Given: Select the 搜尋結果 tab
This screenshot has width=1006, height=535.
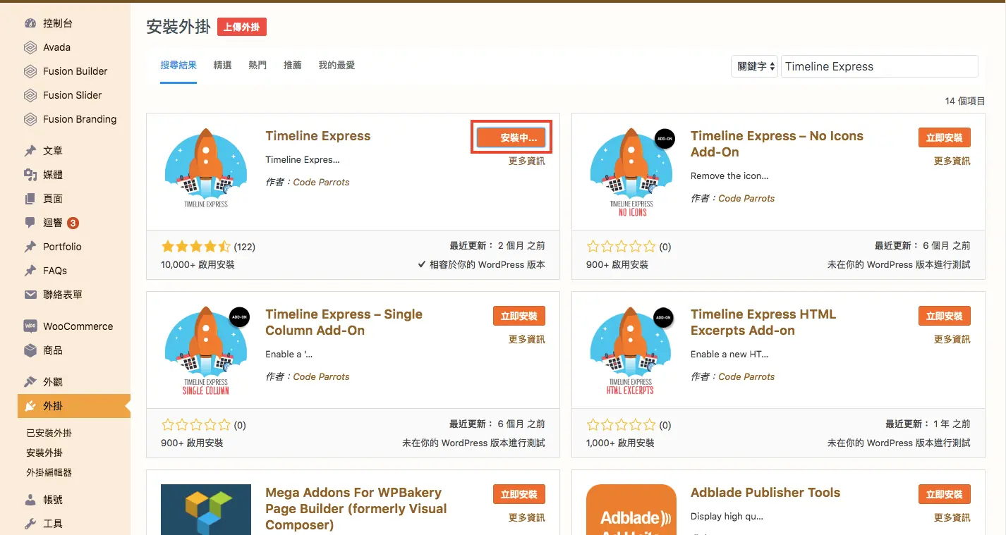Looking at the screenshot, I should 178,66.
